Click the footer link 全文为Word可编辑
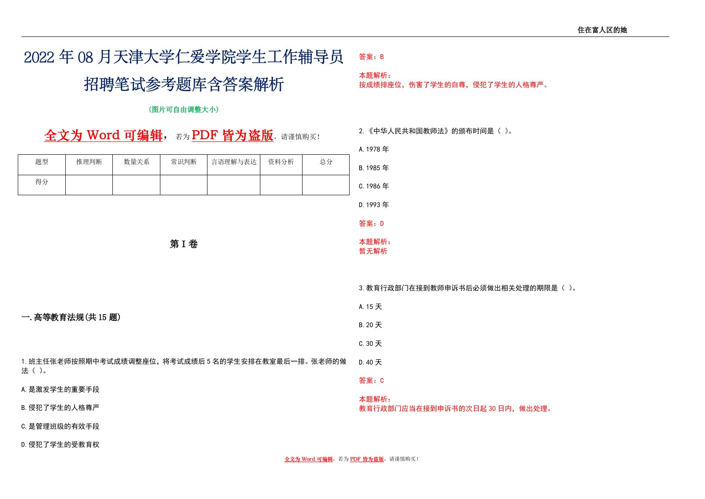Viewport: 705px width, 499px height. pos(308,459)
